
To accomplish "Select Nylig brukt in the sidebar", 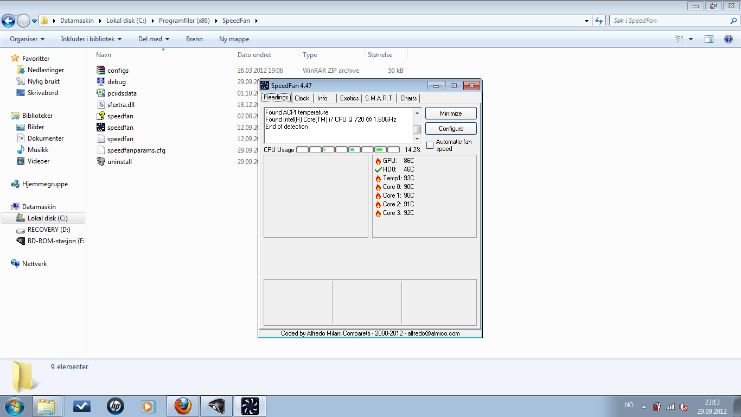I will pyautogui.click(x=43, y=81).
